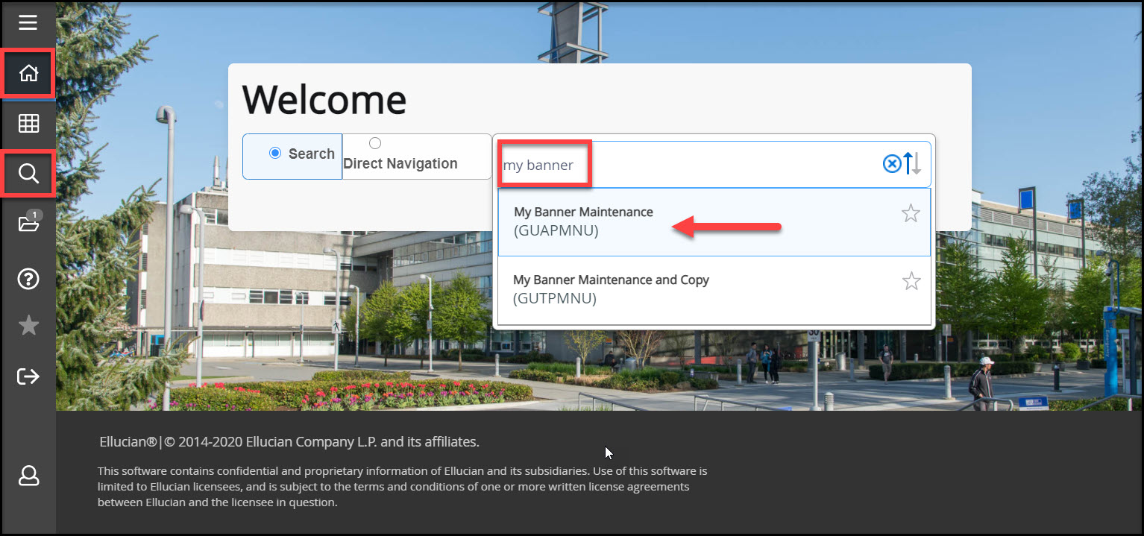
Task: Favorite My Banner Maintenance and Copy star
Action: pyautogui.click(x=911, y=281)
